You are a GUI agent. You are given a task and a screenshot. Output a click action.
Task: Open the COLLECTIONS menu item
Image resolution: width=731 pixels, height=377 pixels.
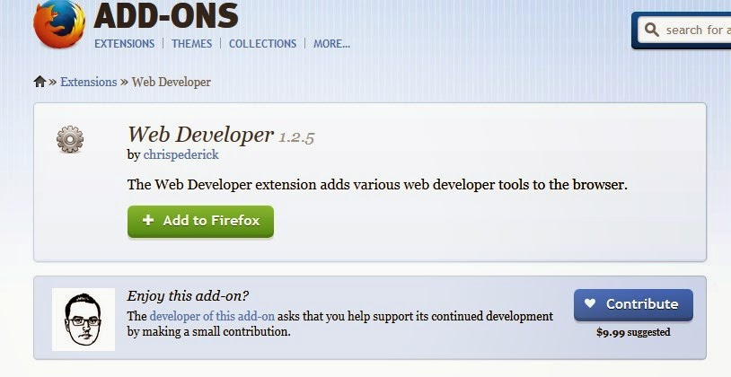[262, 43]
